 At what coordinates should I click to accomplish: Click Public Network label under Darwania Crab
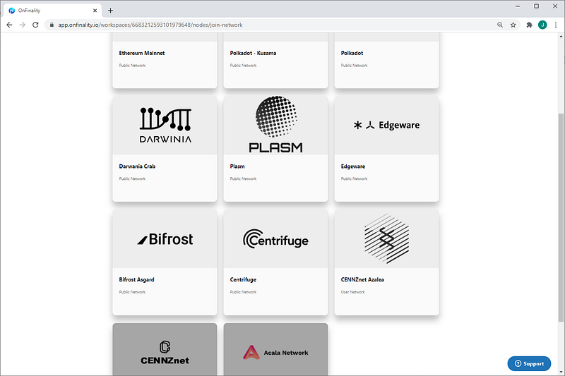tap(132, 178)
